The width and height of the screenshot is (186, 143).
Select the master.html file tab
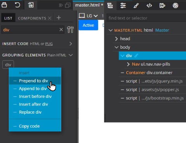(x=89, y=5)
